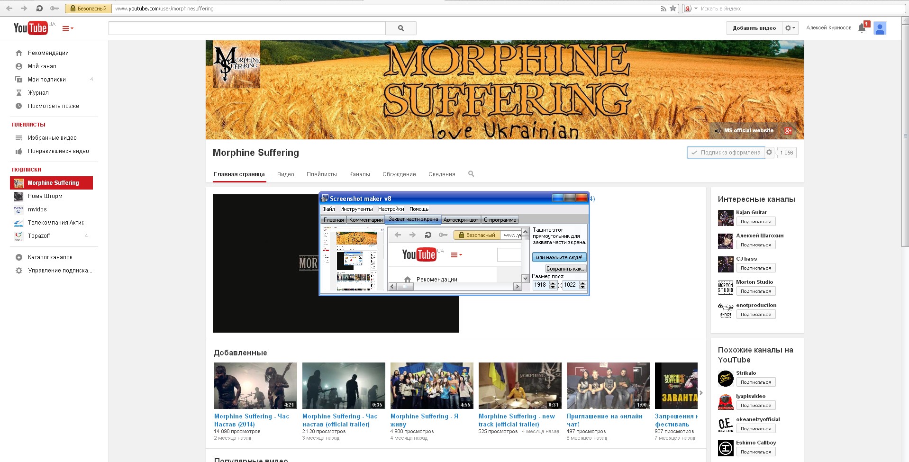Screen dimensions: 909x462
Task: Open the YouTube guide menu icon
Action: [68, 28]
